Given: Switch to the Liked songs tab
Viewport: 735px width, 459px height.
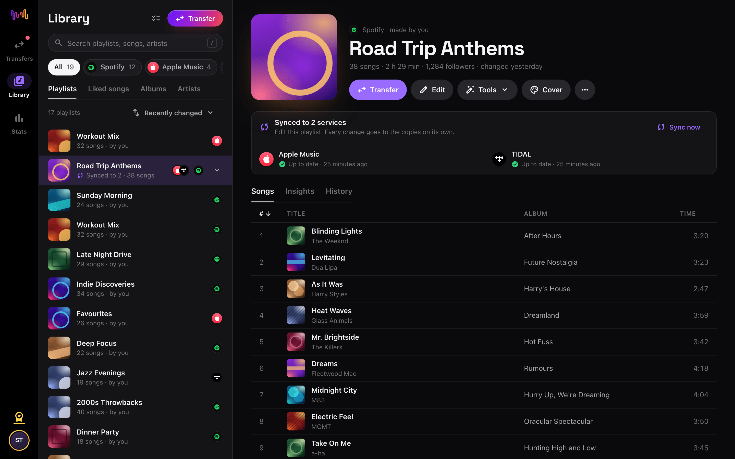Looking at the screenshot, I should 108,89.
